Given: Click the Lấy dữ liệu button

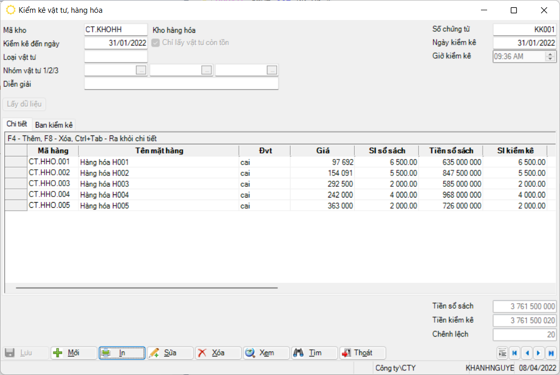Looking at the screenshot, I should tap(25, 104).
